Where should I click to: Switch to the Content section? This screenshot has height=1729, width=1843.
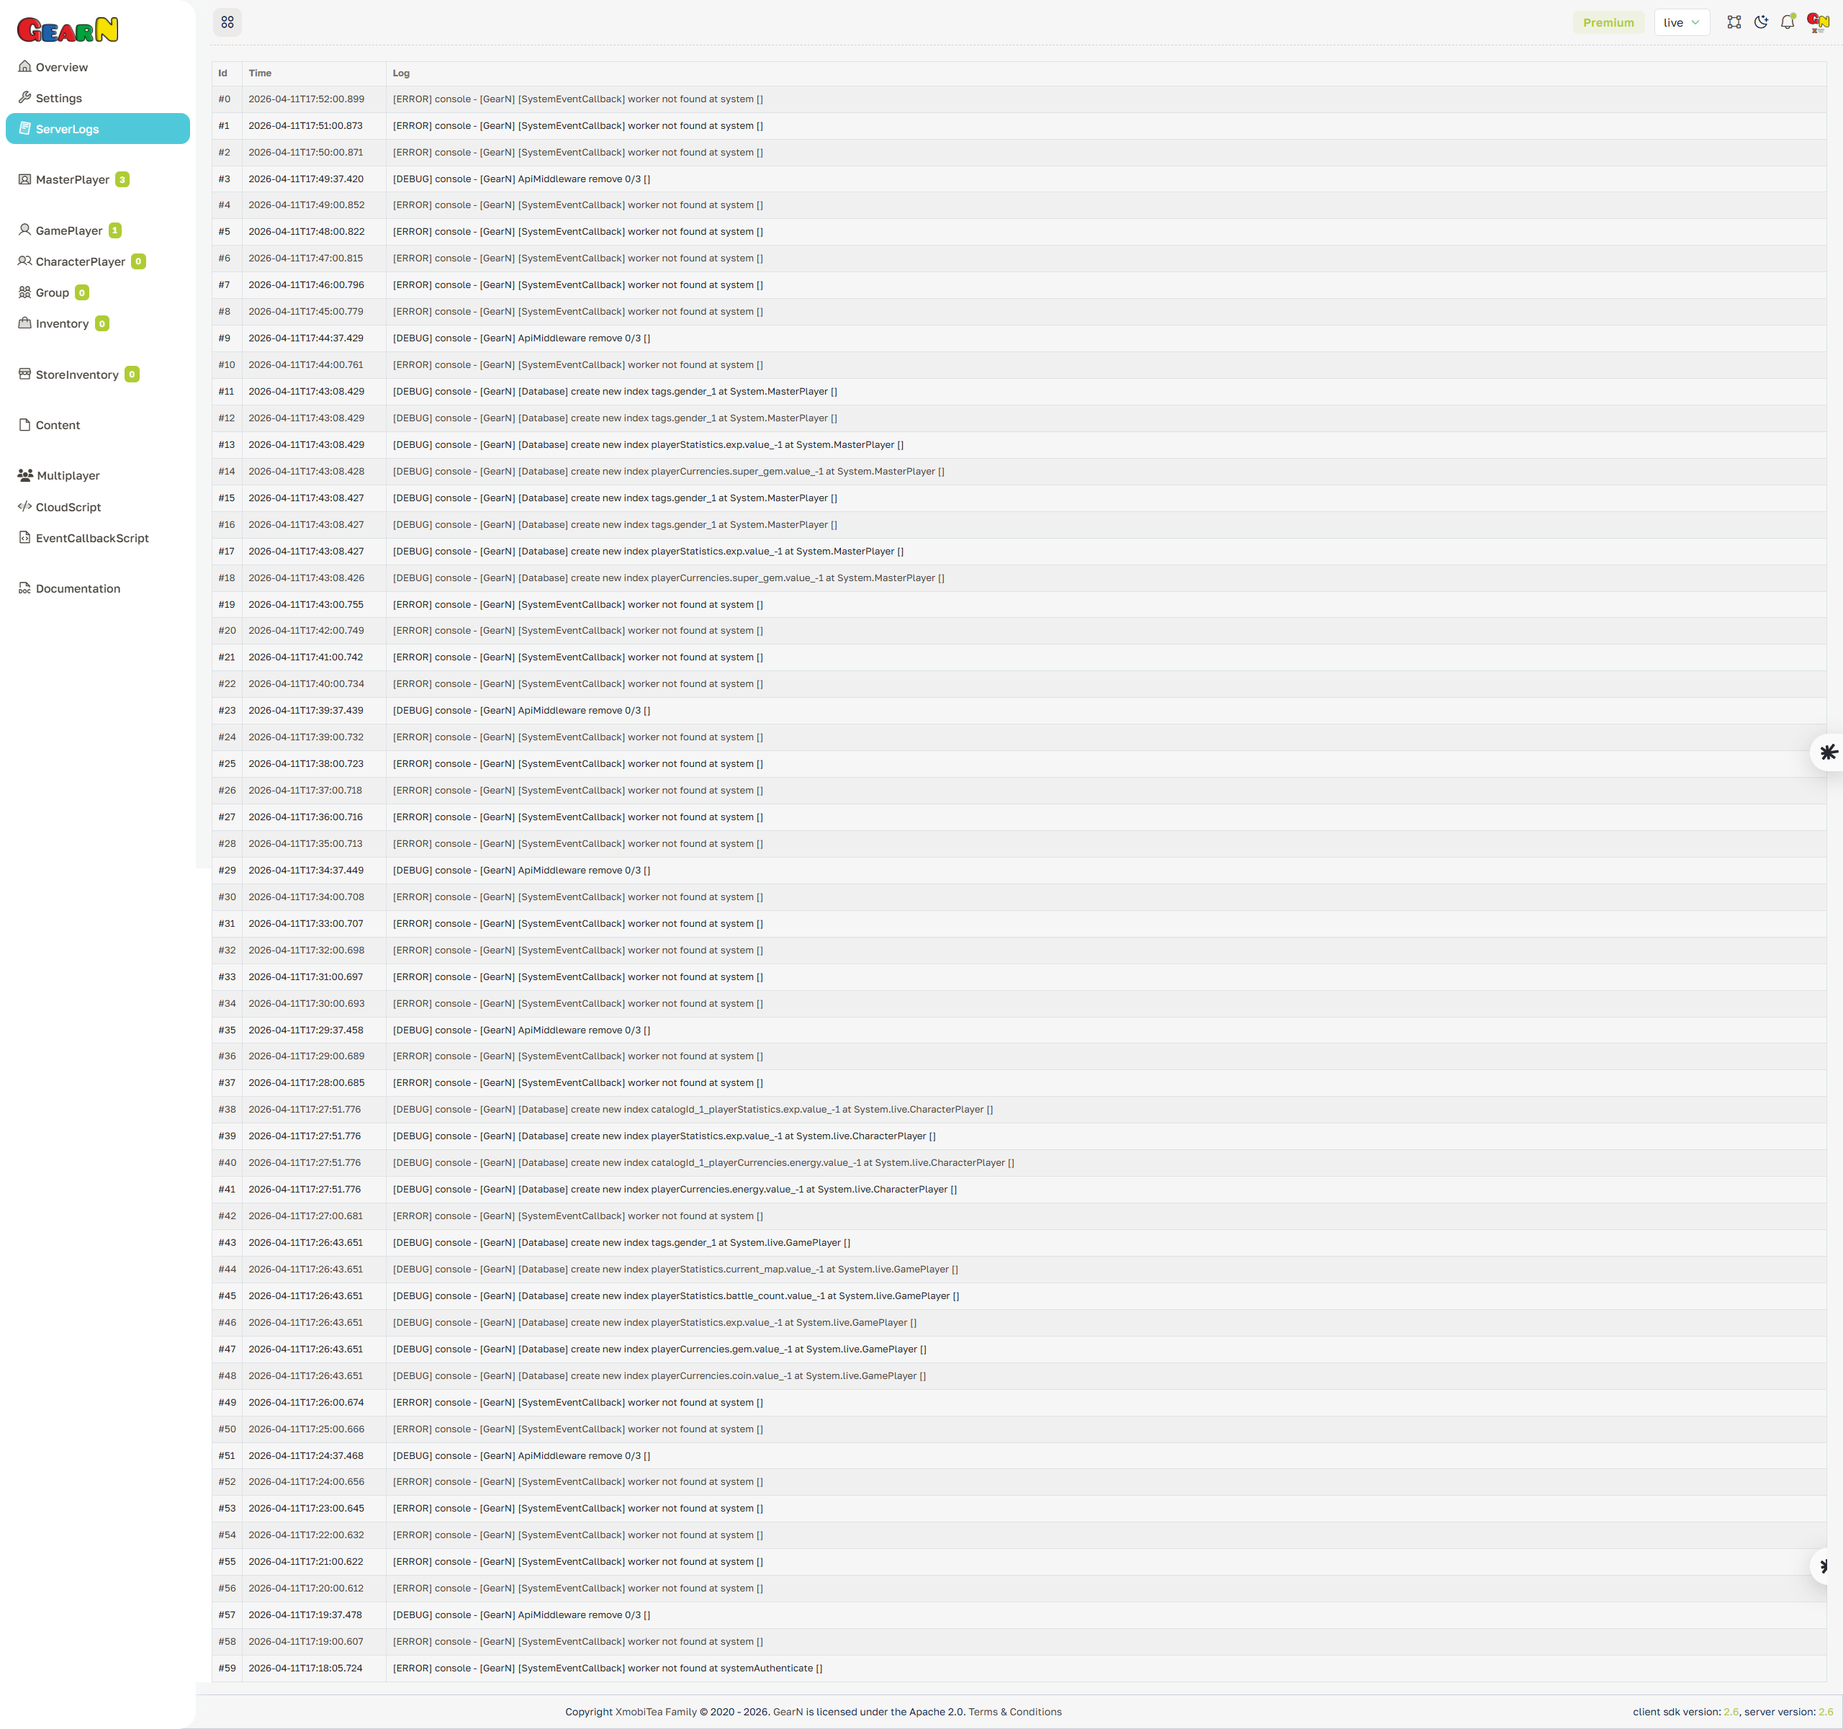click(58, 425)
